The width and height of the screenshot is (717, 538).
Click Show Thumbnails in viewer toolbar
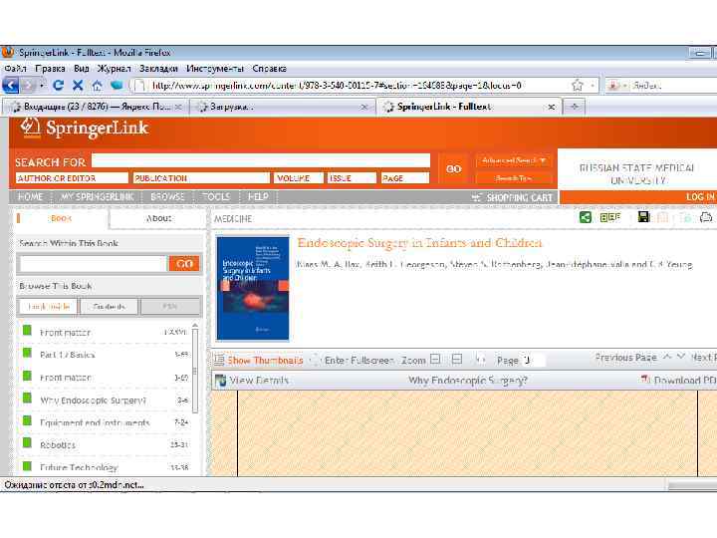point(259,360)
